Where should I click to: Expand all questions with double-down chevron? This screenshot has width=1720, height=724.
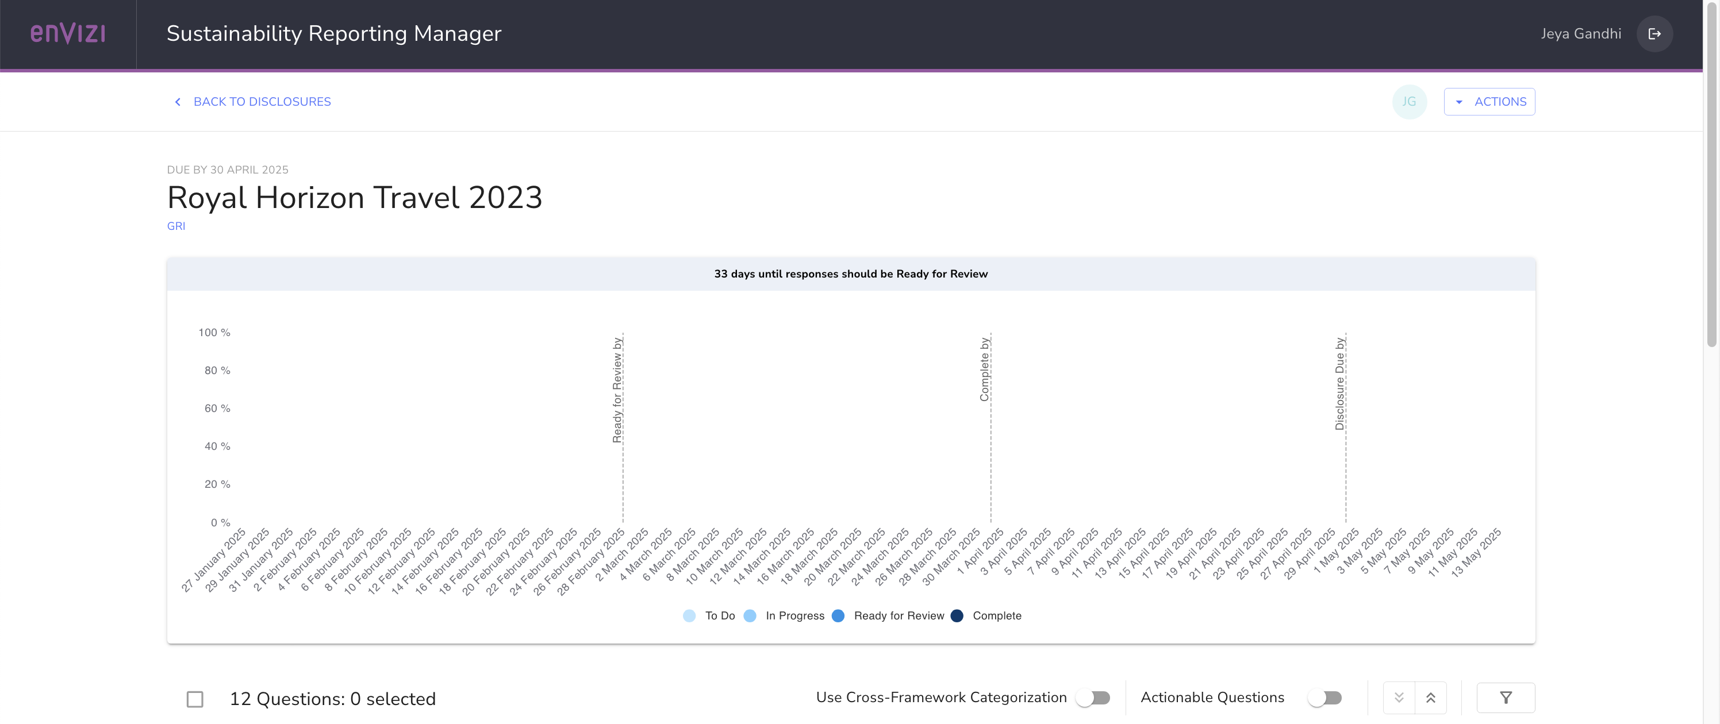tap(1399, 698)
